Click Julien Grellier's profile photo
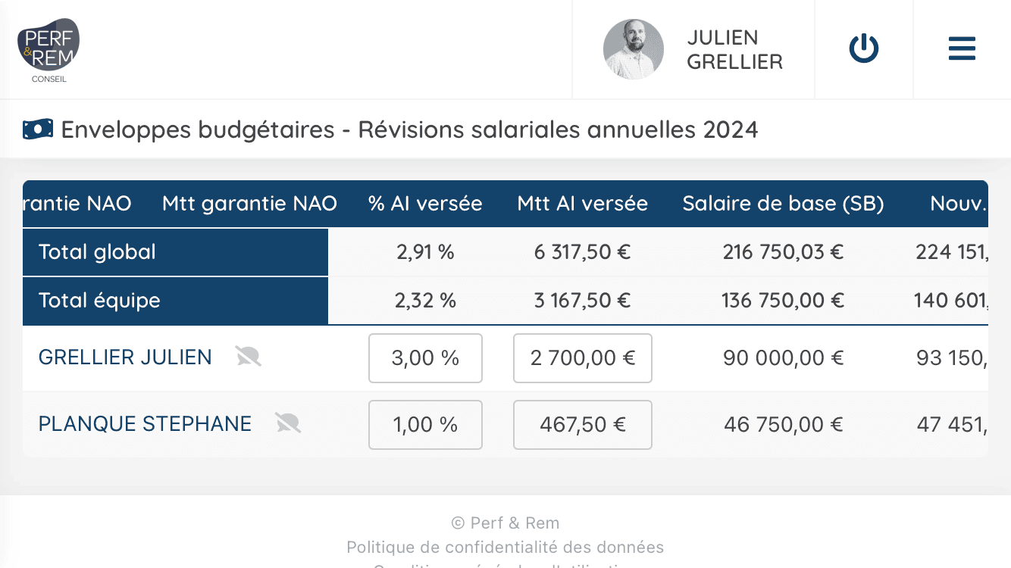The width and height of the screenshot is (1011, 568). click(633, 49)
